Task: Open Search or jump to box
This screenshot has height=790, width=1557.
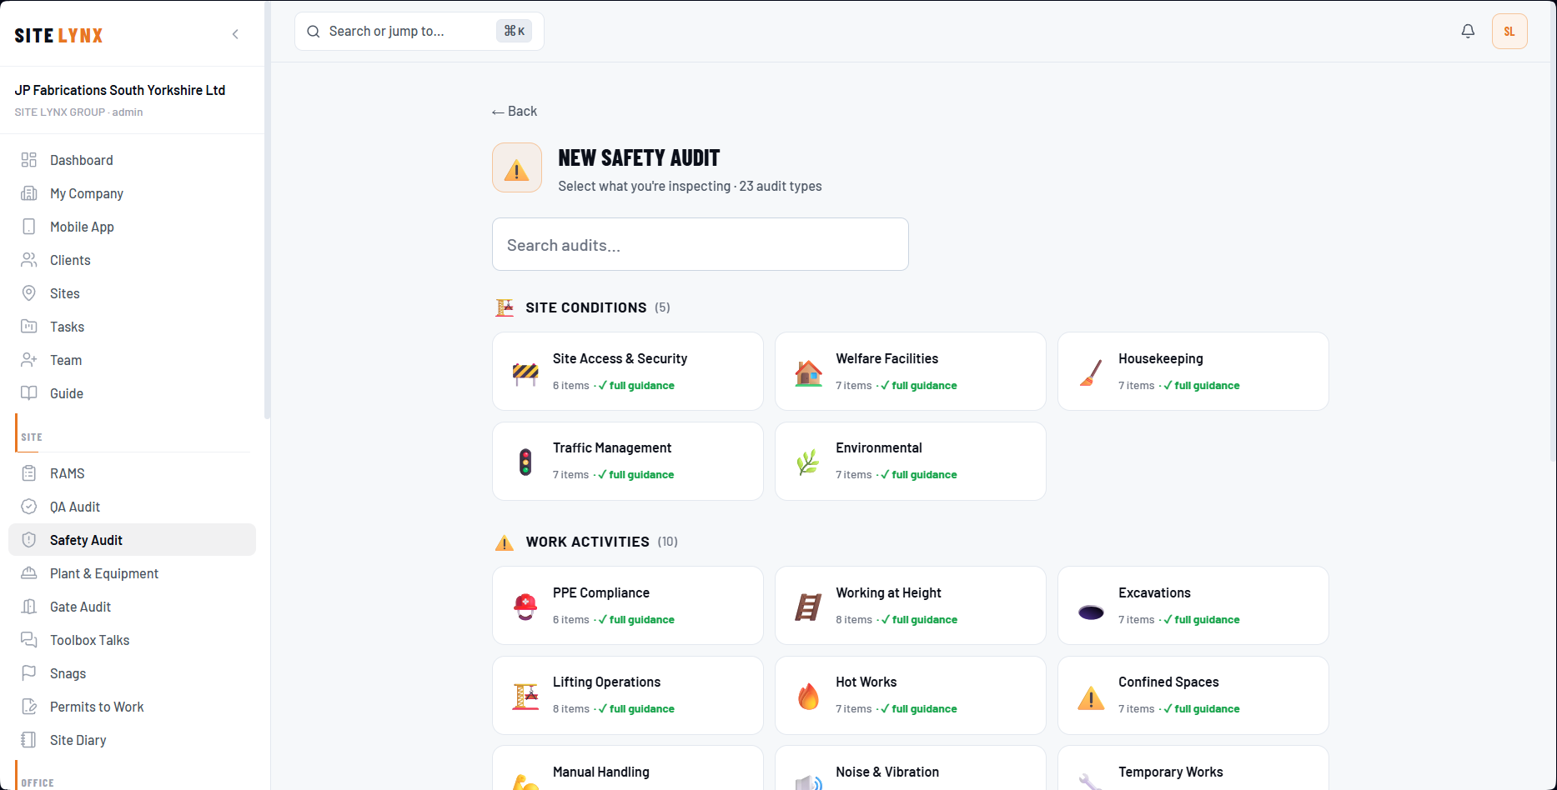Action: pos(419,32)
